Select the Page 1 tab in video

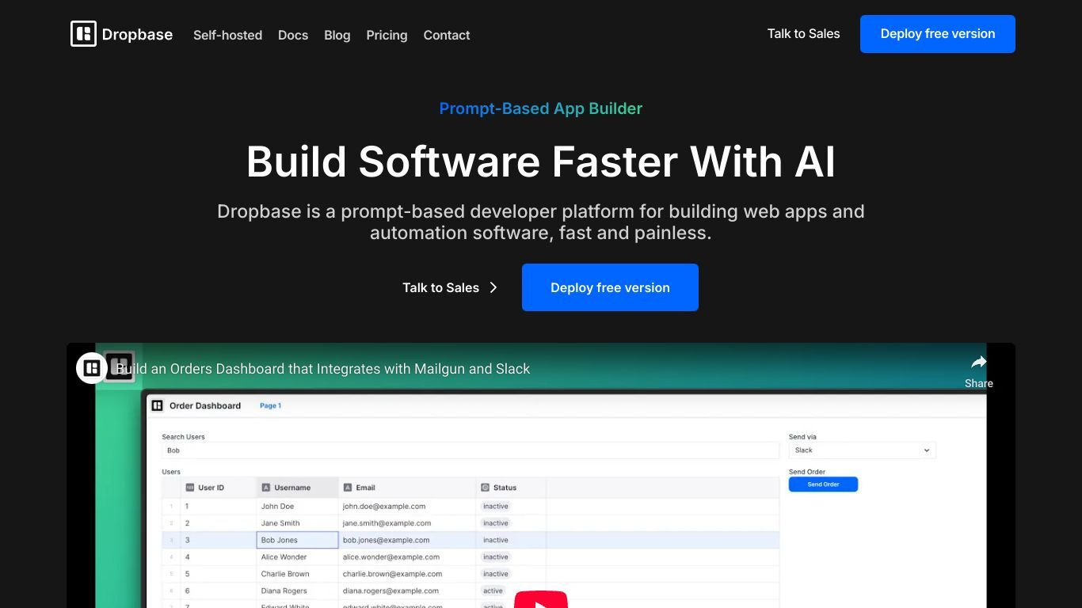[x=270, y=405]
